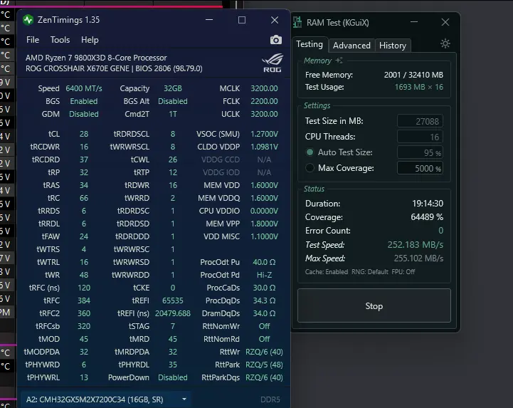Image resolution: width=513 pixels, height=408 pixels.
Task: Open the History tab in RAM Test
Action: pos(393,45)
